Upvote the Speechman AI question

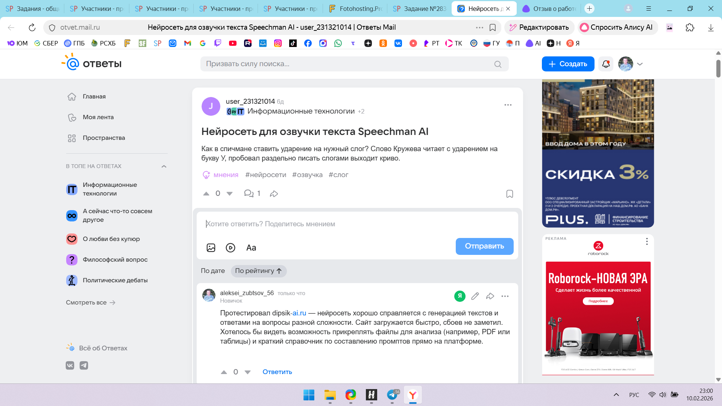coord(206,194)
